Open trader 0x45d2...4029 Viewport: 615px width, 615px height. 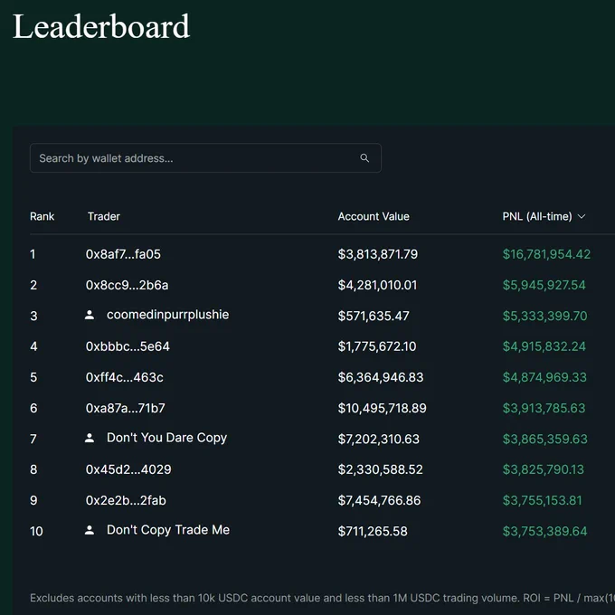point(128,469)
